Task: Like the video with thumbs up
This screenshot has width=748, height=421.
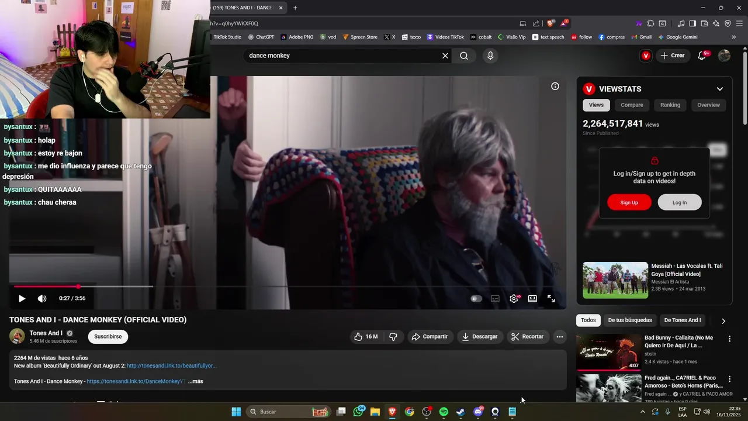Action: pyautogui.click(x=366, y=337)
